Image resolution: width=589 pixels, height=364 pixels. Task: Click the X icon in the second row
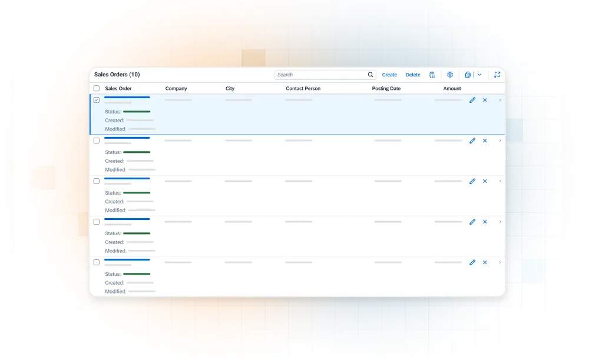point(485,141)
